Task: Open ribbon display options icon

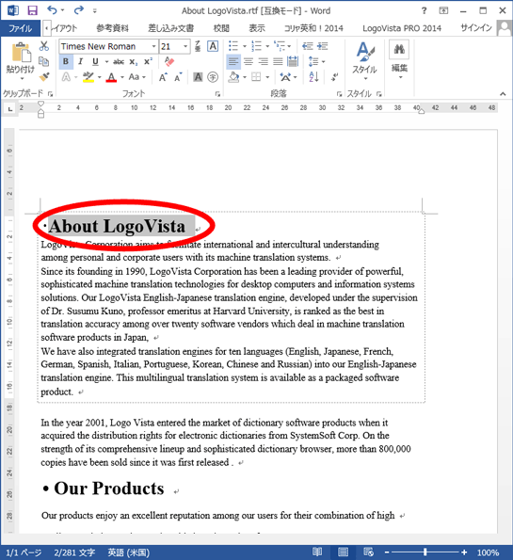Action: 443,10
